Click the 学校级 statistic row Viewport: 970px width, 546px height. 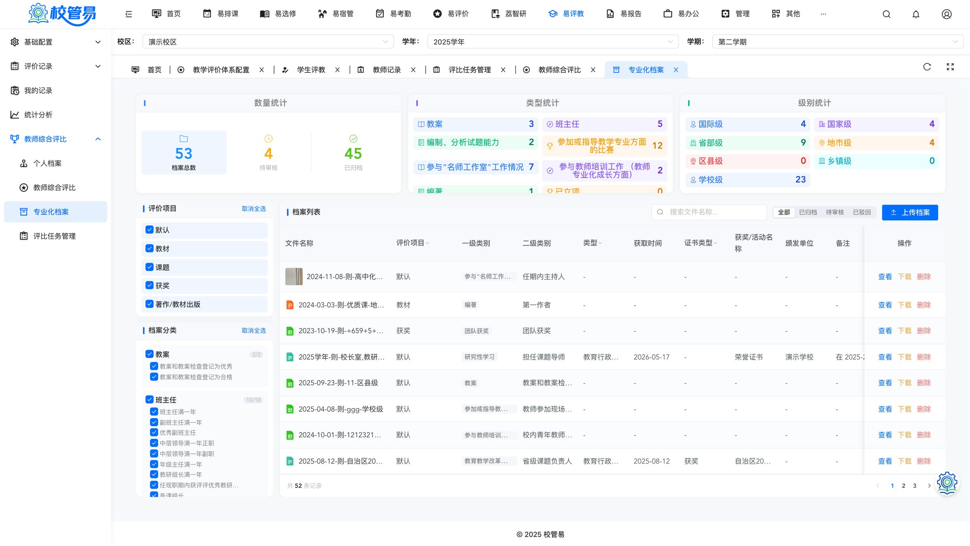747,180
